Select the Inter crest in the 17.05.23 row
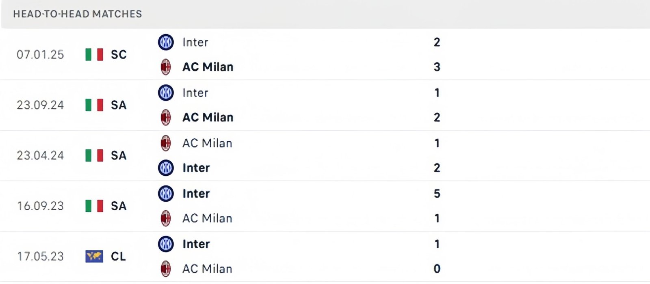650x284 pixels. tap(166, 244)
